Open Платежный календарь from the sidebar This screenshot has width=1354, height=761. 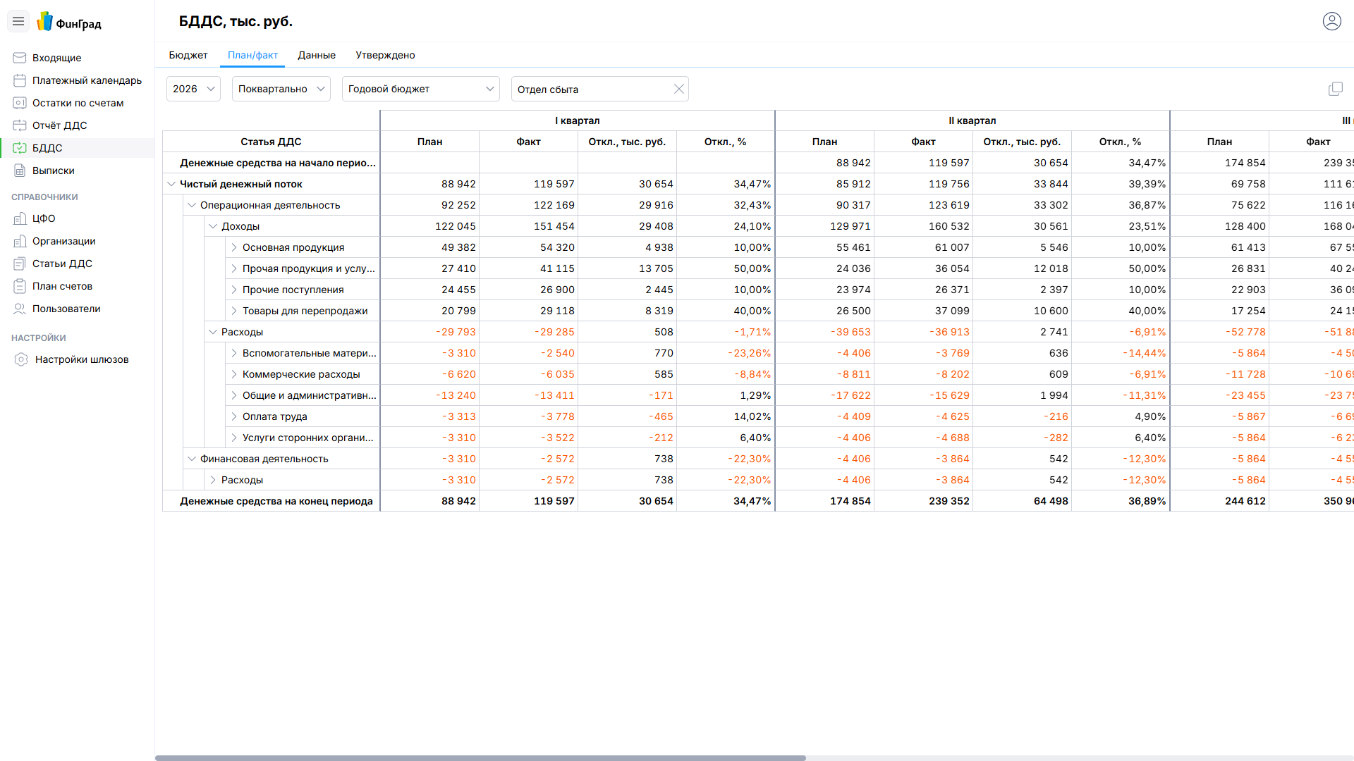tap(87, 80)
